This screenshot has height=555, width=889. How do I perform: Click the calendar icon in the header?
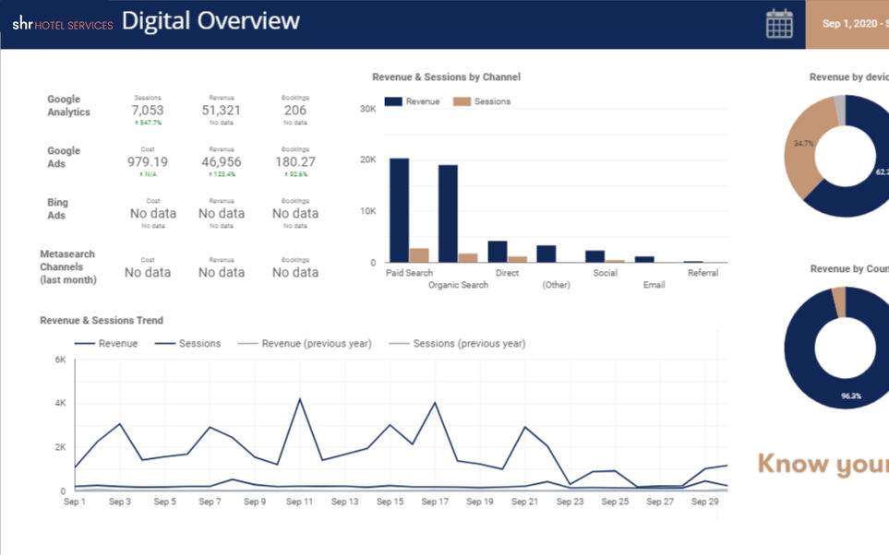click(x=779, y=24)
